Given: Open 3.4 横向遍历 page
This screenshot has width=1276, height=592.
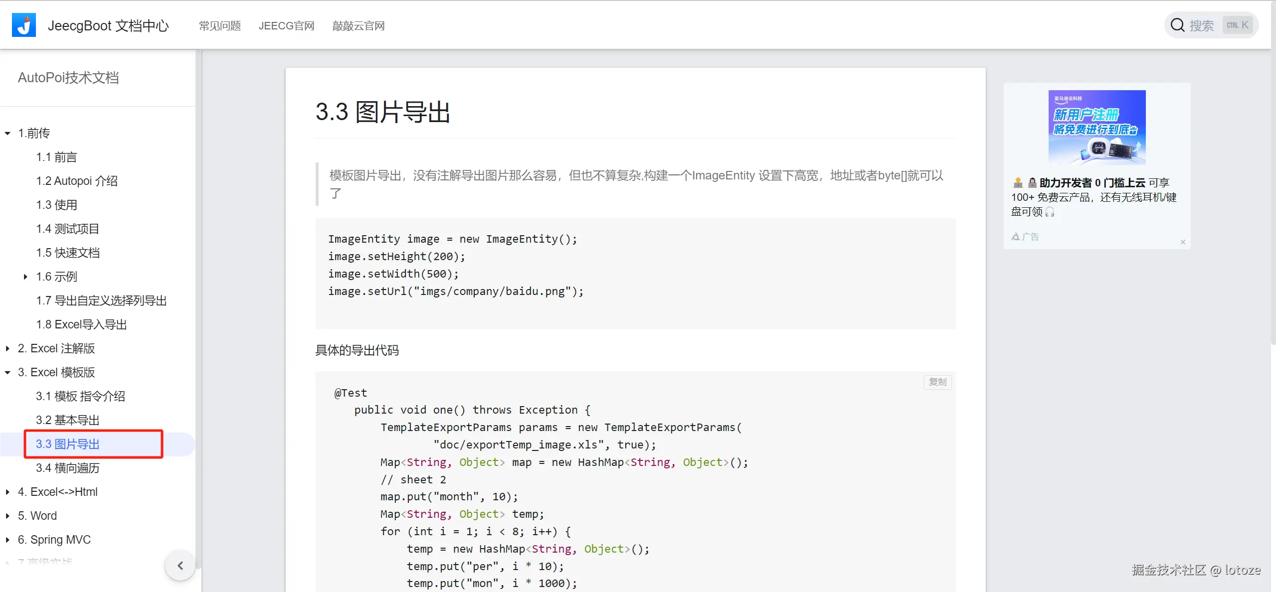Looking at the screenshot, I should point(68,468).
